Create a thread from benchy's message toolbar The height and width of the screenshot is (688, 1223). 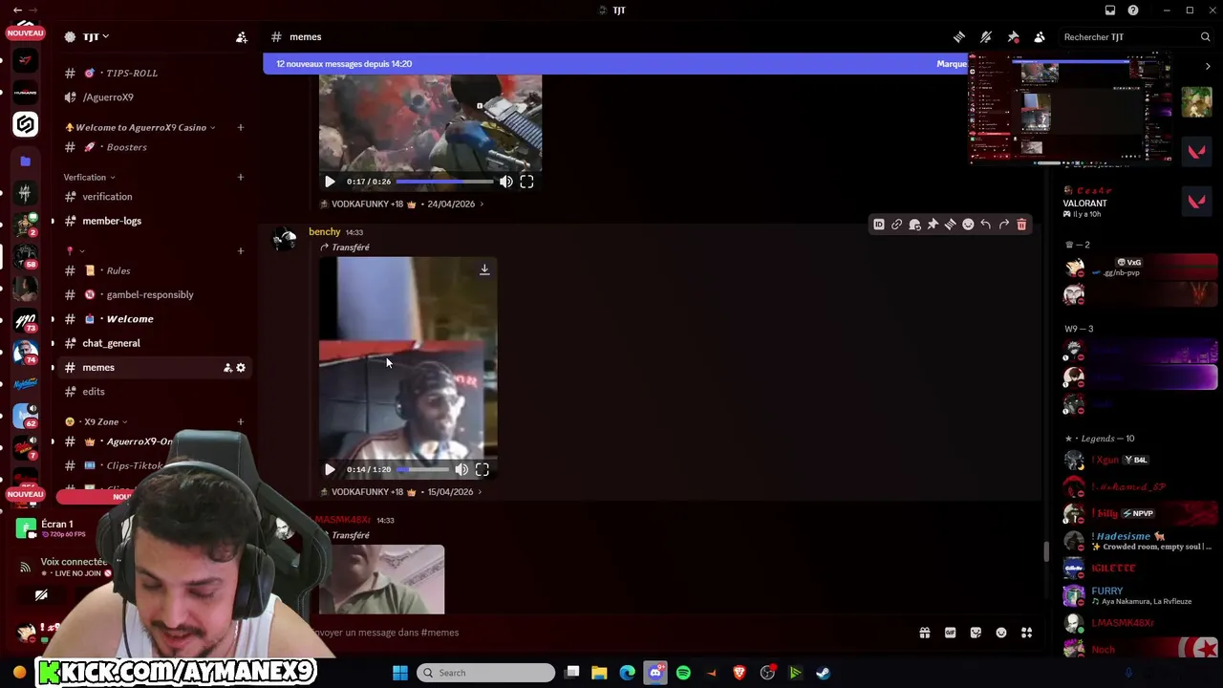(950, 225)
